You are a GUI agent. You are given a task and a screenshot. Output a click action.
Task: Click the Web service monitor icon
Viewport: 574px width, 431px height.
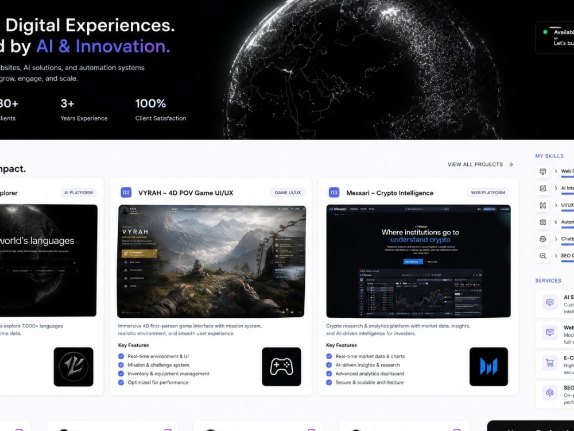[549, 332]
